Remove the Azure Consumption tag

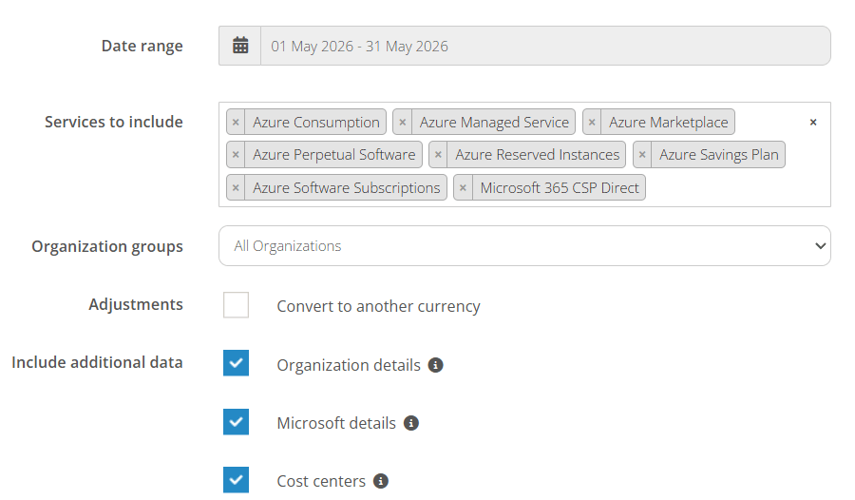pos(236,123)
